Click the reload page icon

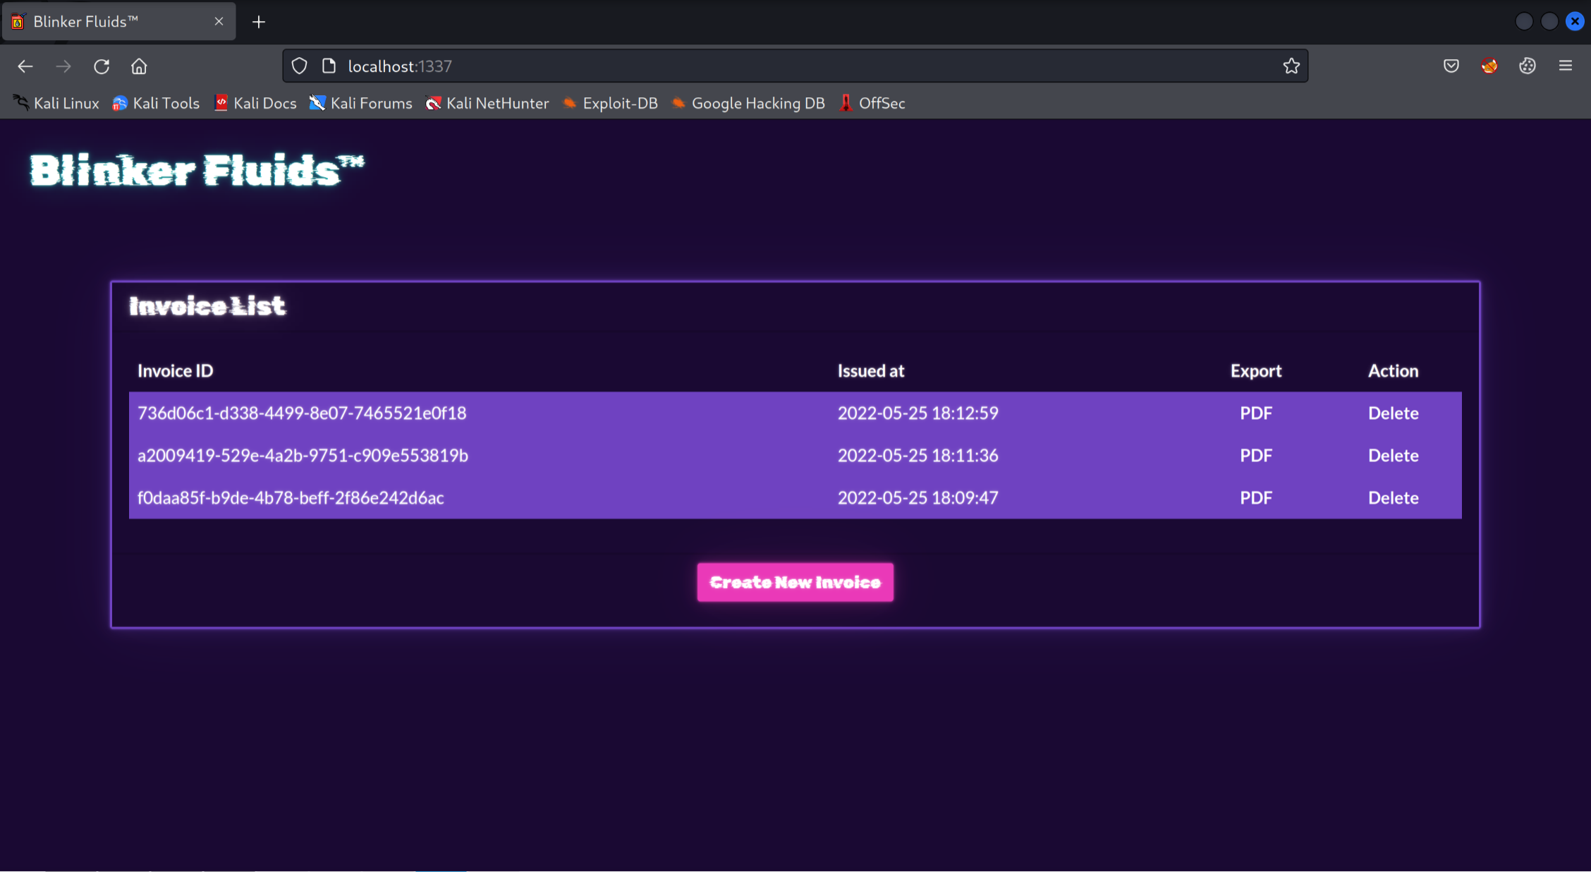(x=102, y=66)
